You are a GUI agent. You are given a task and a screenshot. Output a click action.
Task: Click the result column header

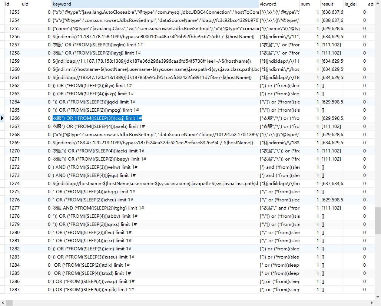[x=332, y=4]
